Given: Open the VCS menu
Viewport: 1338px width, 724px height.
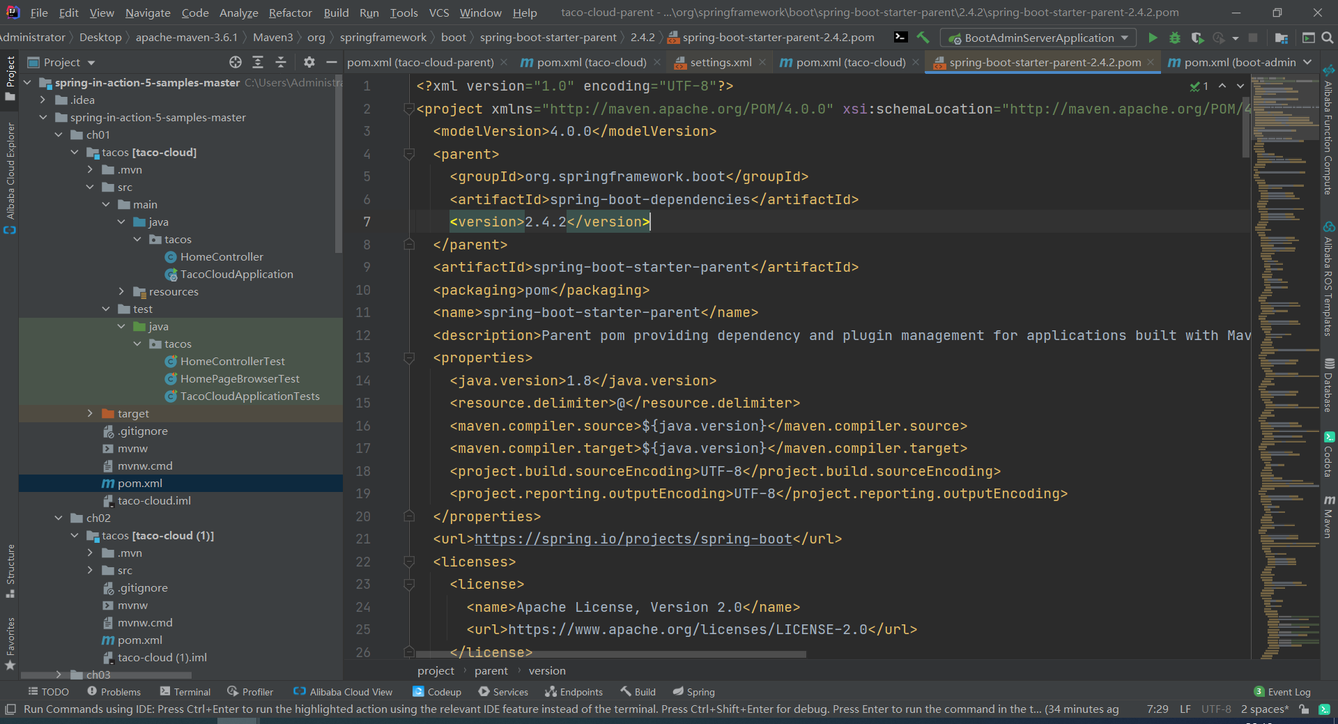Looking at the screenshot, I should (438, 13).
